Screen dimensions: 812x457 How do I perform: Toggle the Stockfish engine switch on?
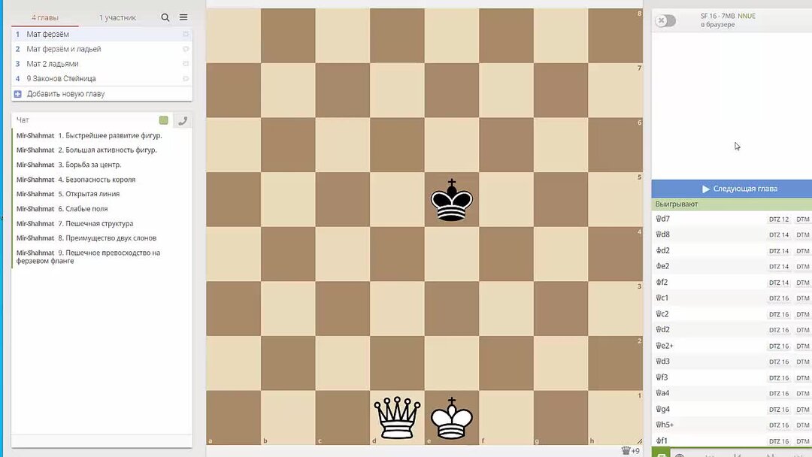pyautogui.click(x=665, y=21)
